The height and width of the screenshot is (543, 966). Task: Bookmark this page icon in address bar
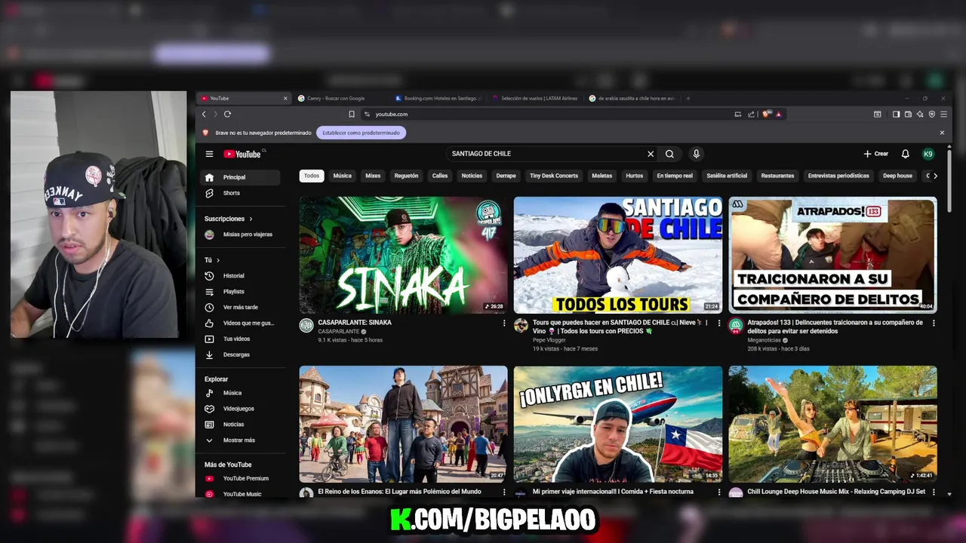tap(352, 114)
